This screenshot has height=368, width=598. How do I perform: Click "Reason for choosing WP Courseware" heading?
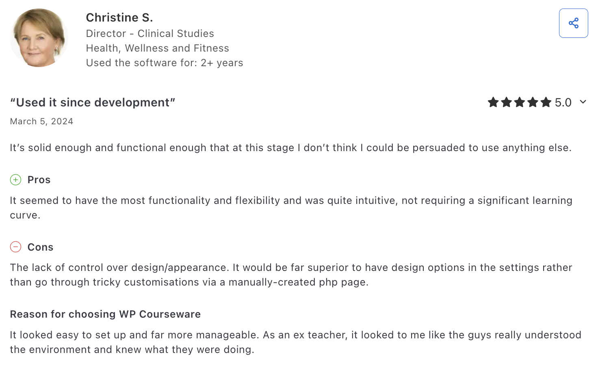[105, 314]
